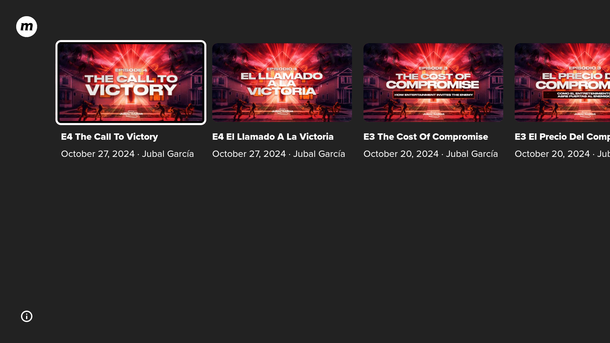Open the info circle icon
The height and width of the screenshot is (343, 610).
(27, 316)
